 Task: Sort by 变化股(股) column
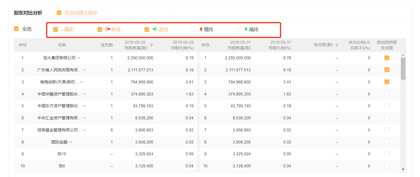(x=337, y=45)
